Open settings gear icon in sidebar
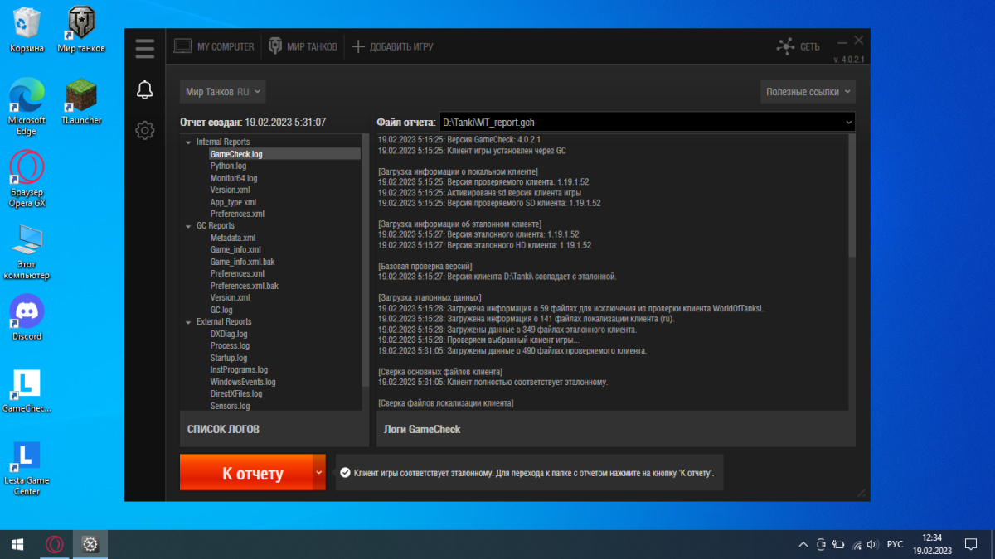This screenshot has height=559, width=995. click(145, 130)
